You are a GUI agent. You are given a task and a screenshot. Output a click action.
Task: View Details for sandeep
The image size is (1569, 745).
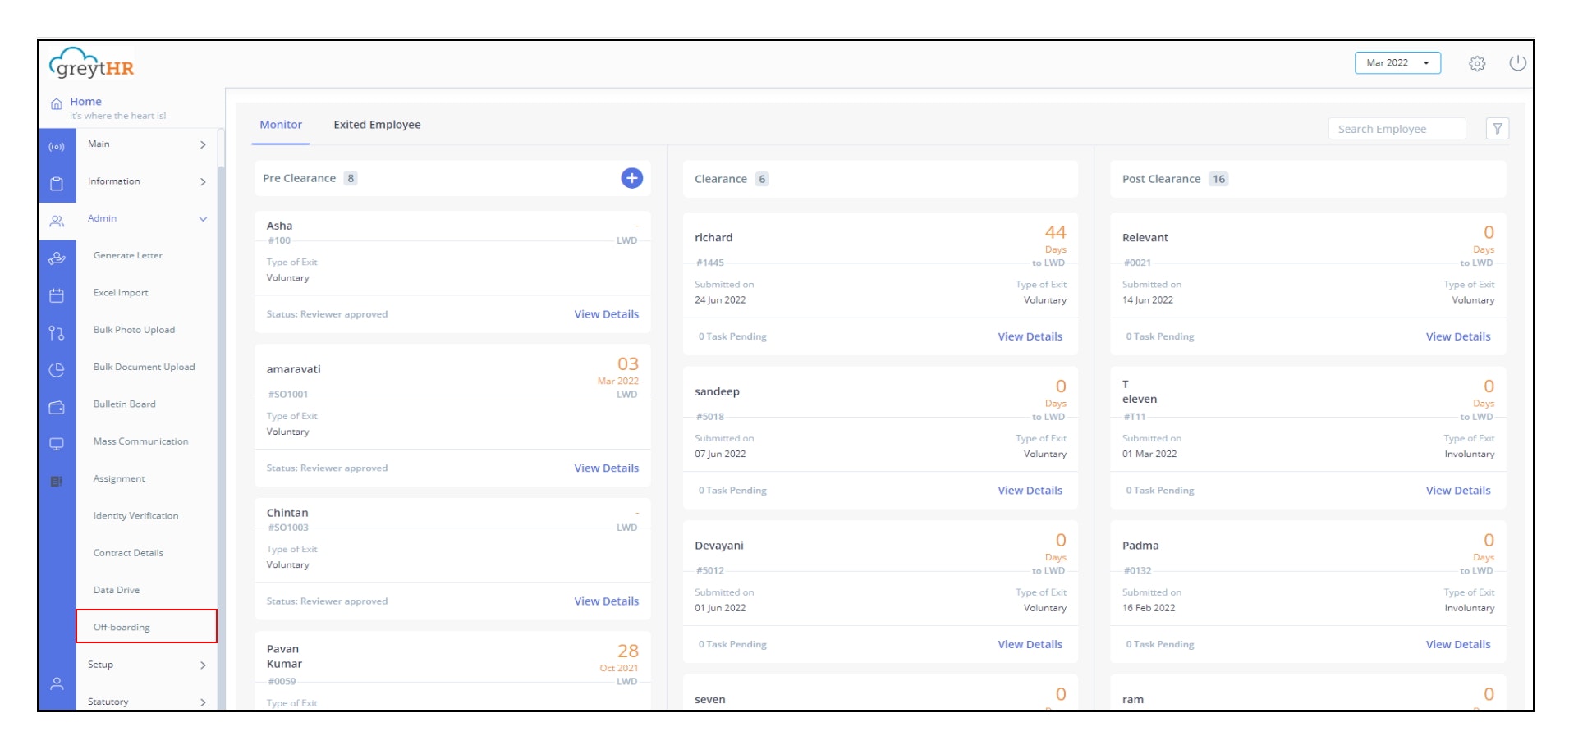point(1030,491)
